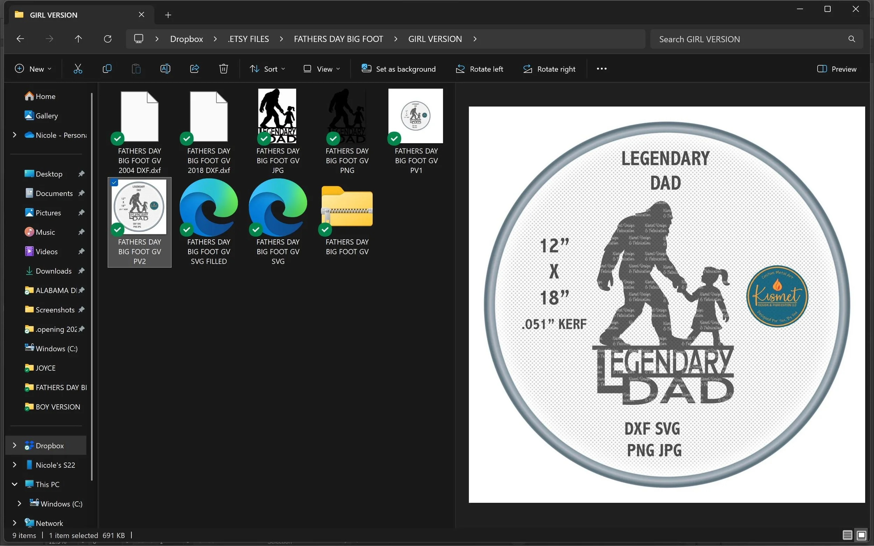Close the GIRL VERSION tab

pyautogui.click(x=141, y=14)
